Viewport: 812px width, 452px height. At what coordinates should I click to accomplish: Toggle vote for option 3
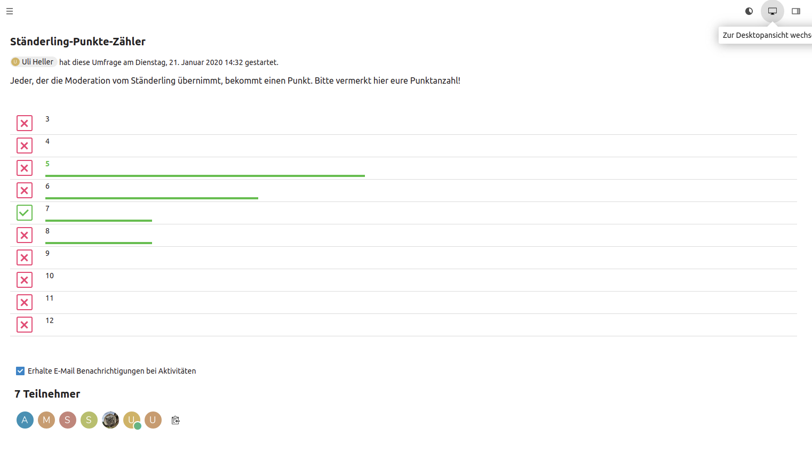pyautogui.click(x=25, y=123)
